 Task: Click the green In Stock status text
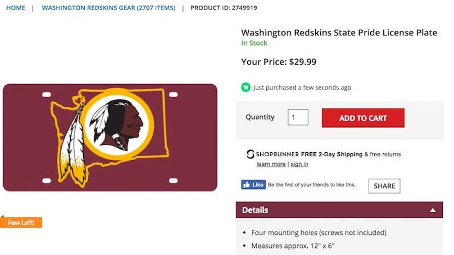[254, 43]
